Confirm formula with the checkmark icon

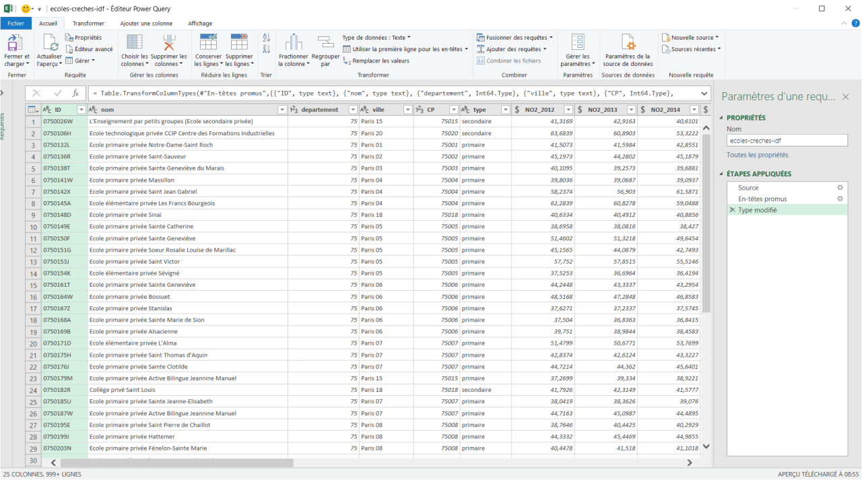(57, 93)
